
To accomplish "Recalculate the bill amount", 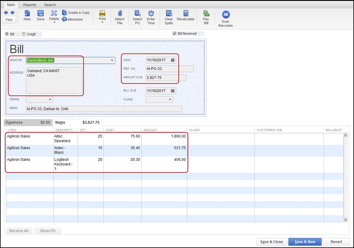I will pos(186,14).
